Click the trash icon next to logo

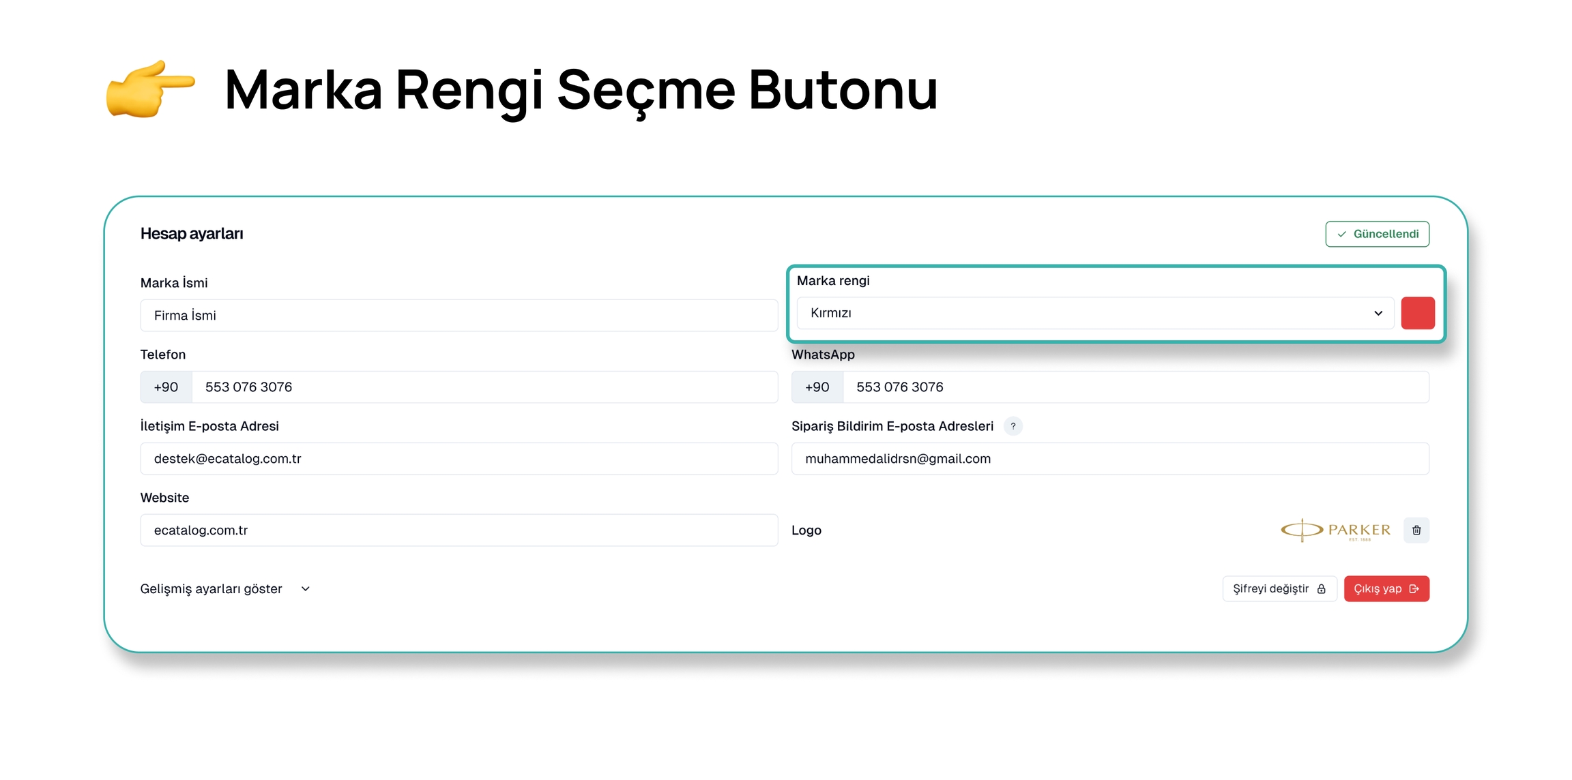pos(1416,530)
